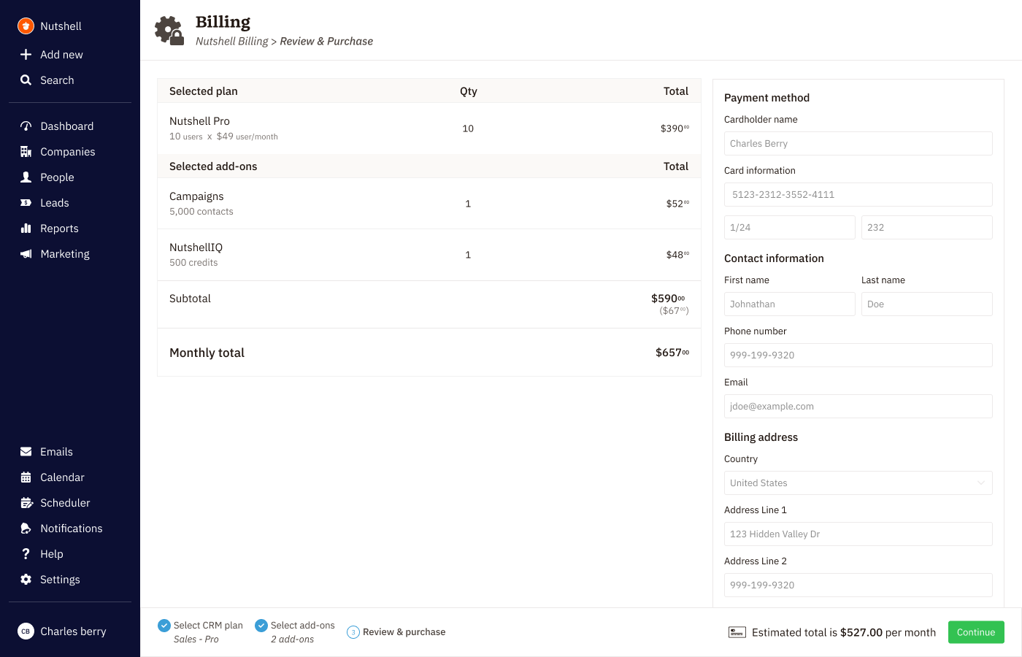
Task: Click the CB user avatar
Action: click(26, 631)
